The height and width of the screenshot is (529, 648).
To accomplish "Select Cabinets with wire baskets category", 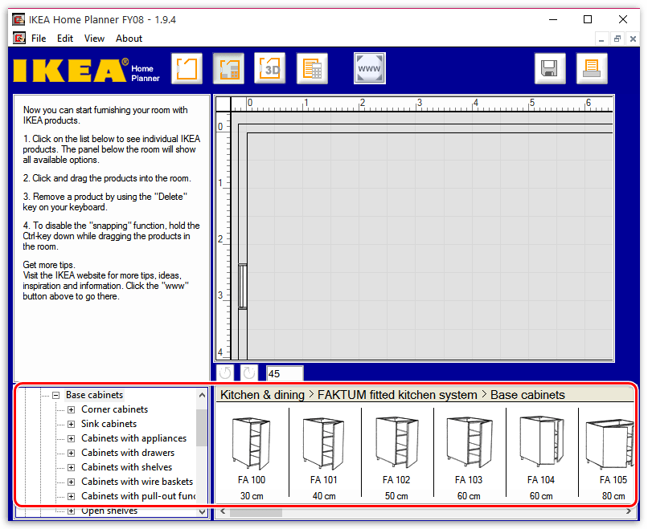I will click(137, 482).
